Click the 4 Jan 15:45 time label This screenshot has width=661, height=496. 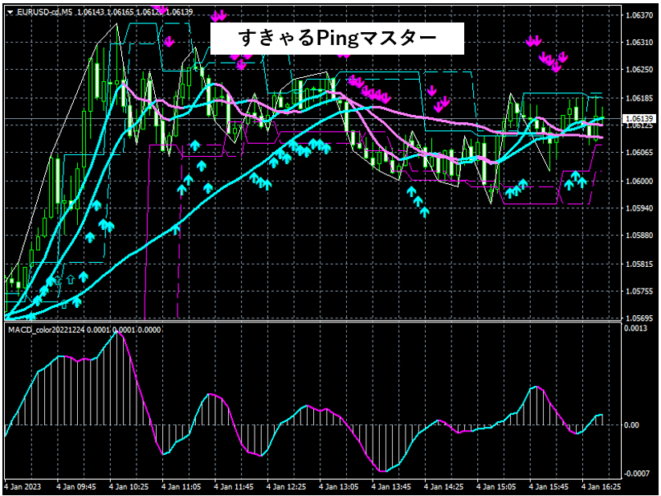(549, 486)
